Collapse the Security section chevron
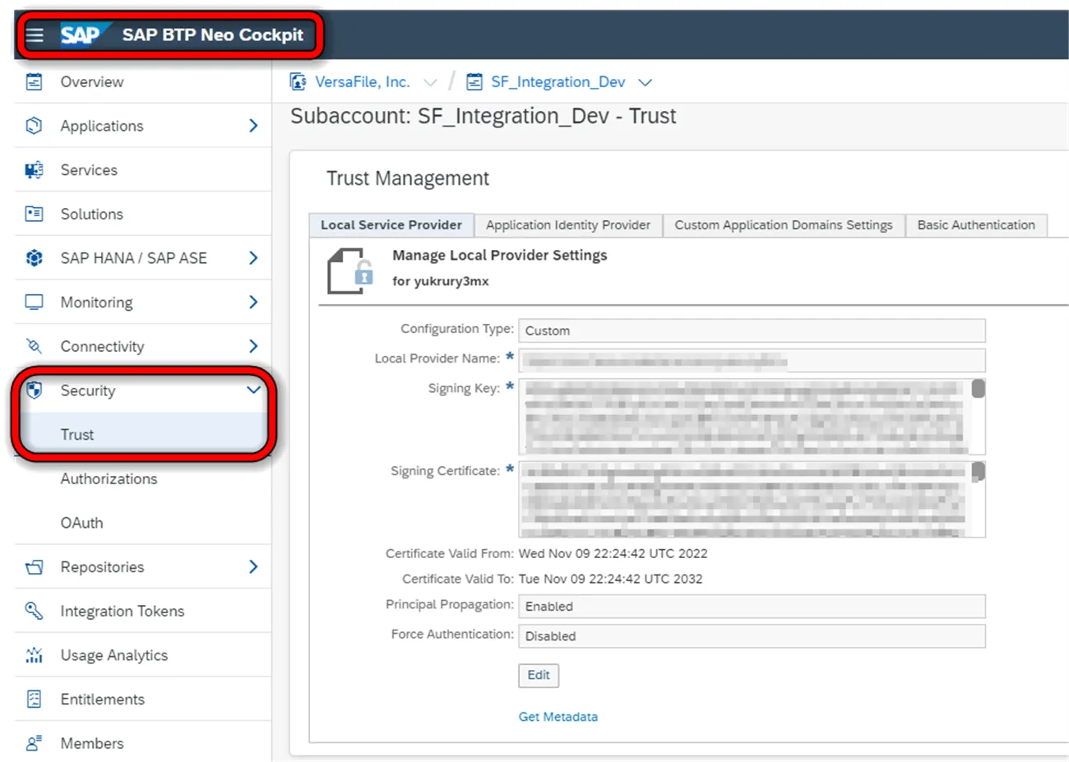Viewport: 1069px width, 762px height. [253, 390]
